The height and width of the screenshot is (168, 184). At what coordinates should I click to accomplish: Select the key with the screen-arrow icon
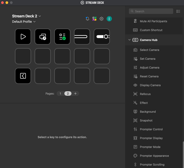point(43,37)
